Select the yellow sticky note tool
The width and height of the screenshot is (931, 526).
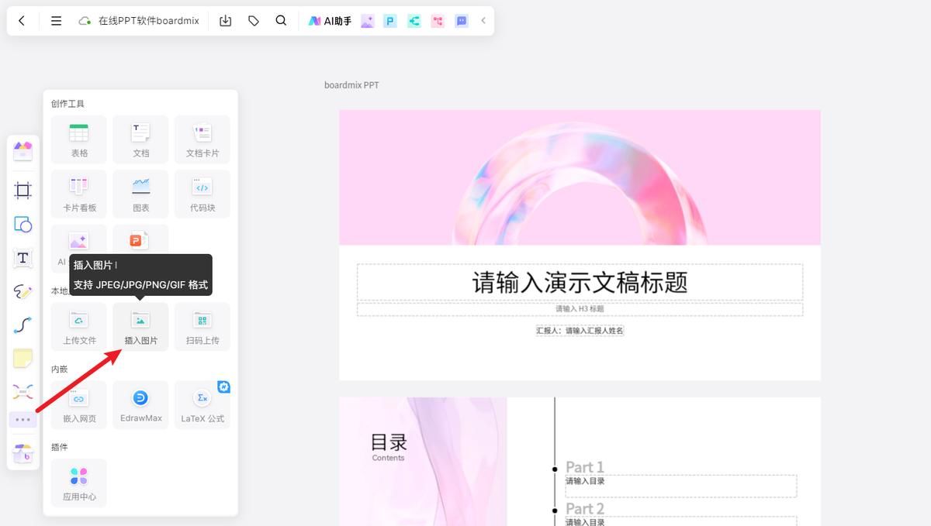pos(22,359)
